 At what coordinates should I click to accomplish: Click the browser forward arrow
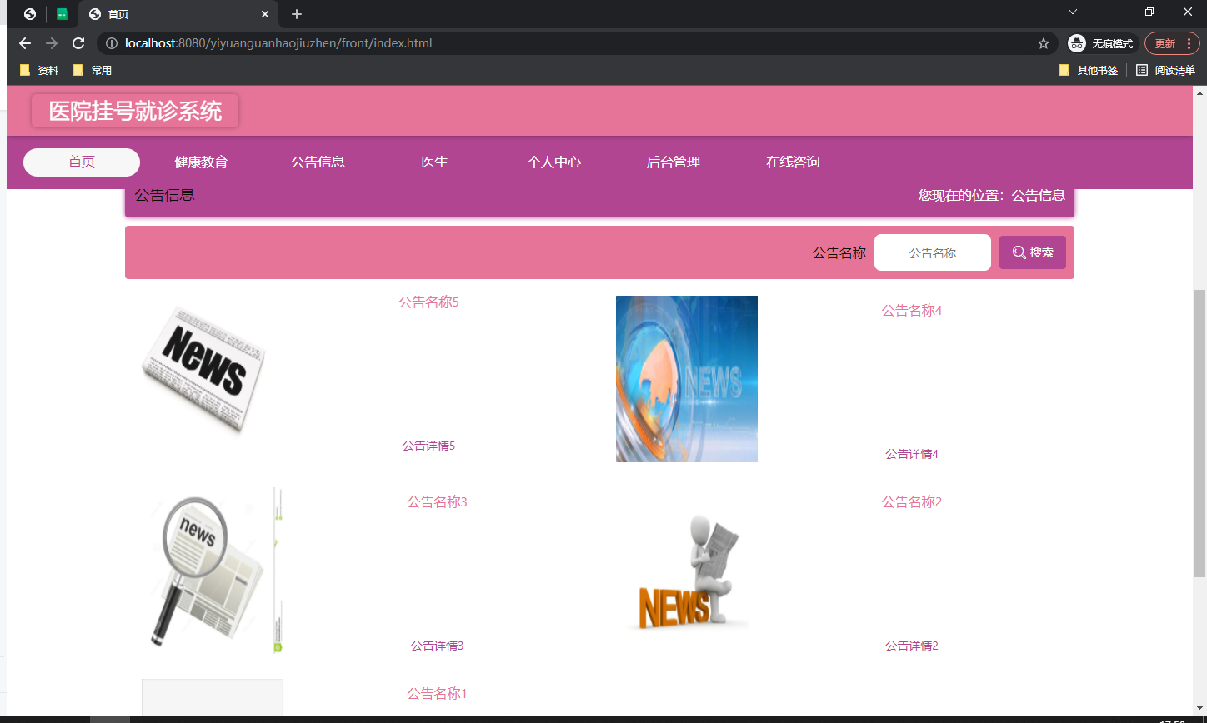tap(52, 43)
